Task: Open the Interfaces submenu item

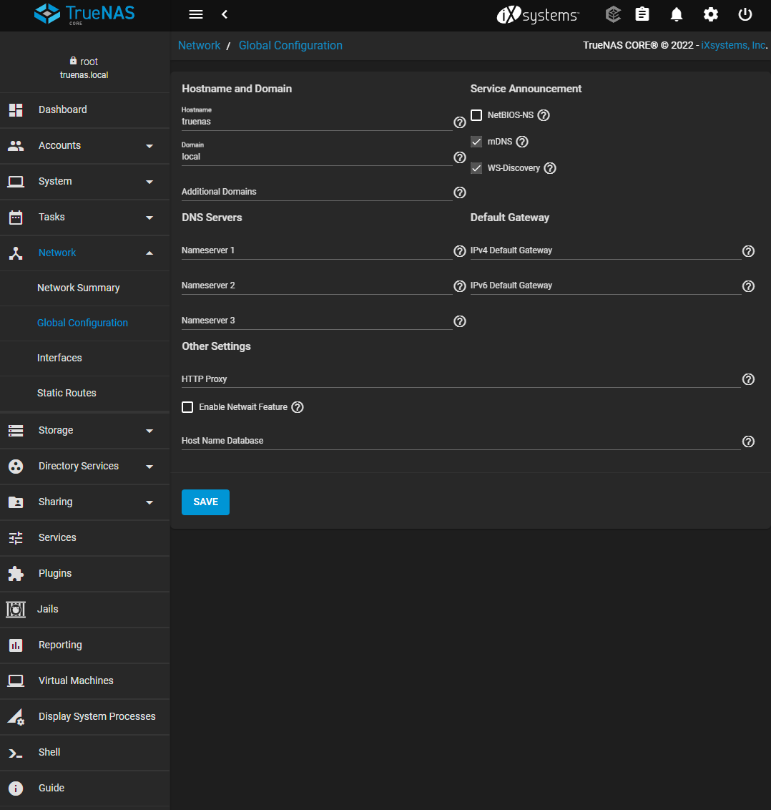Action: [59, 358]
